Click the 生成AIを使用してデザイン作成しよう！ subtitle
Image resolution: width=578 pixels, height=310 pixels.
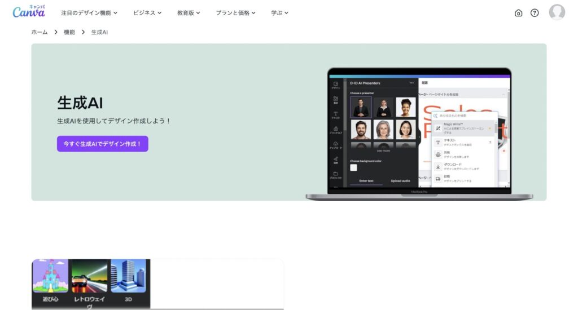(x=114, y=121)
